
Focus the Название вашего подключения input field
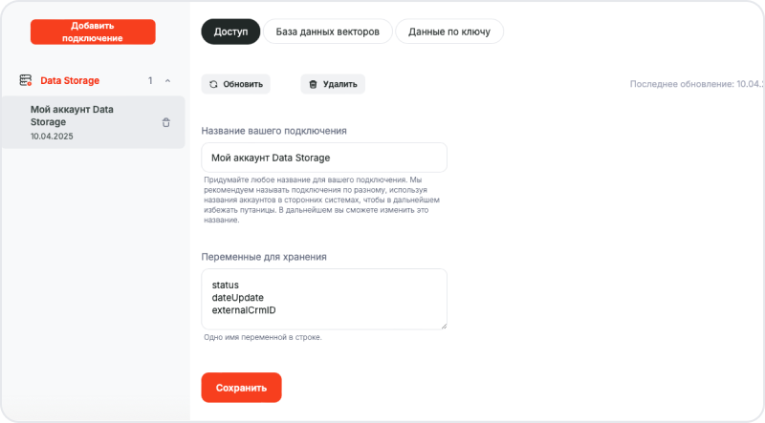pos(324,158)
